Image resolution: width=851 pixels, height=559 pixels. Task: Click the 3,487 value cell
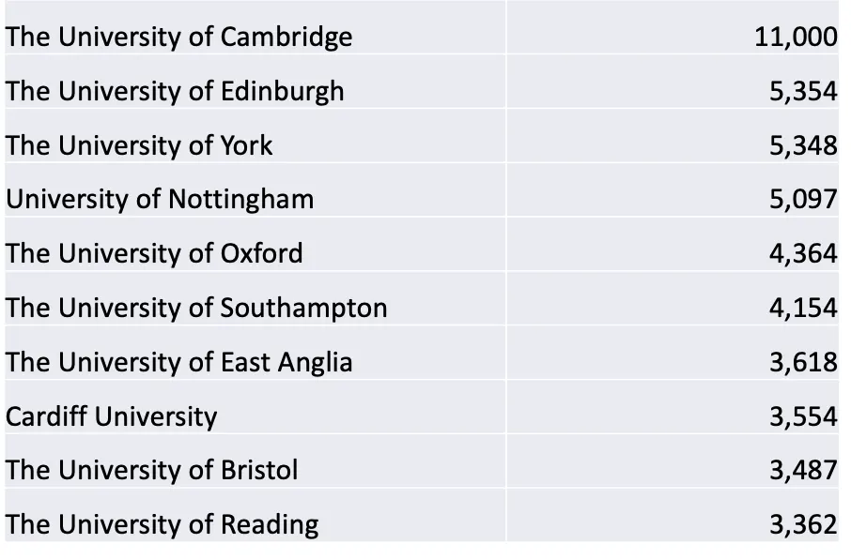(x=673, y=461)
